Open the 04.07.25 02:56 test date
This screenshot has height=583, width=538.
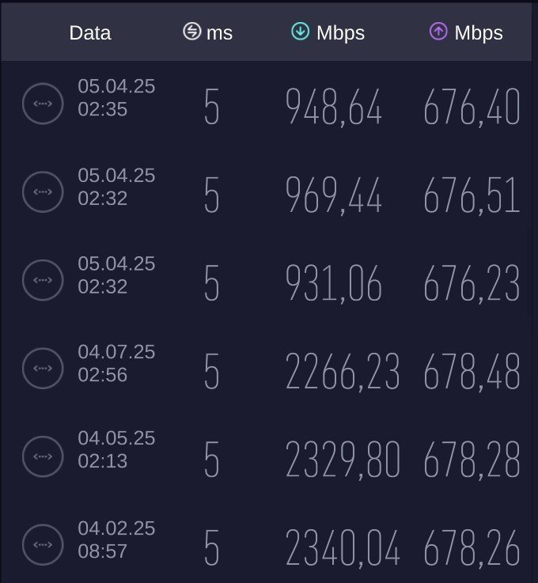coord(116,362)
